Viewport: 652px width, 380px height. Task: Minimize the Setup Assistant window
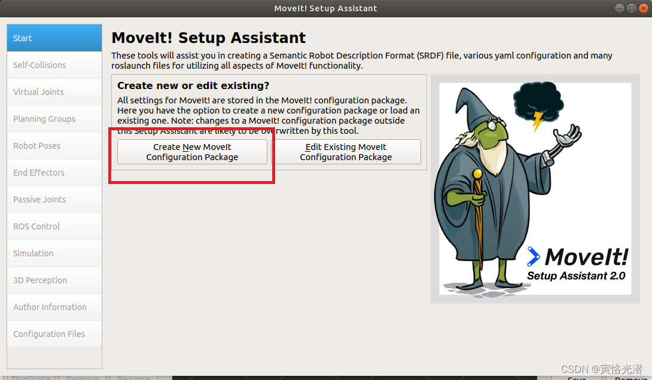620,8
